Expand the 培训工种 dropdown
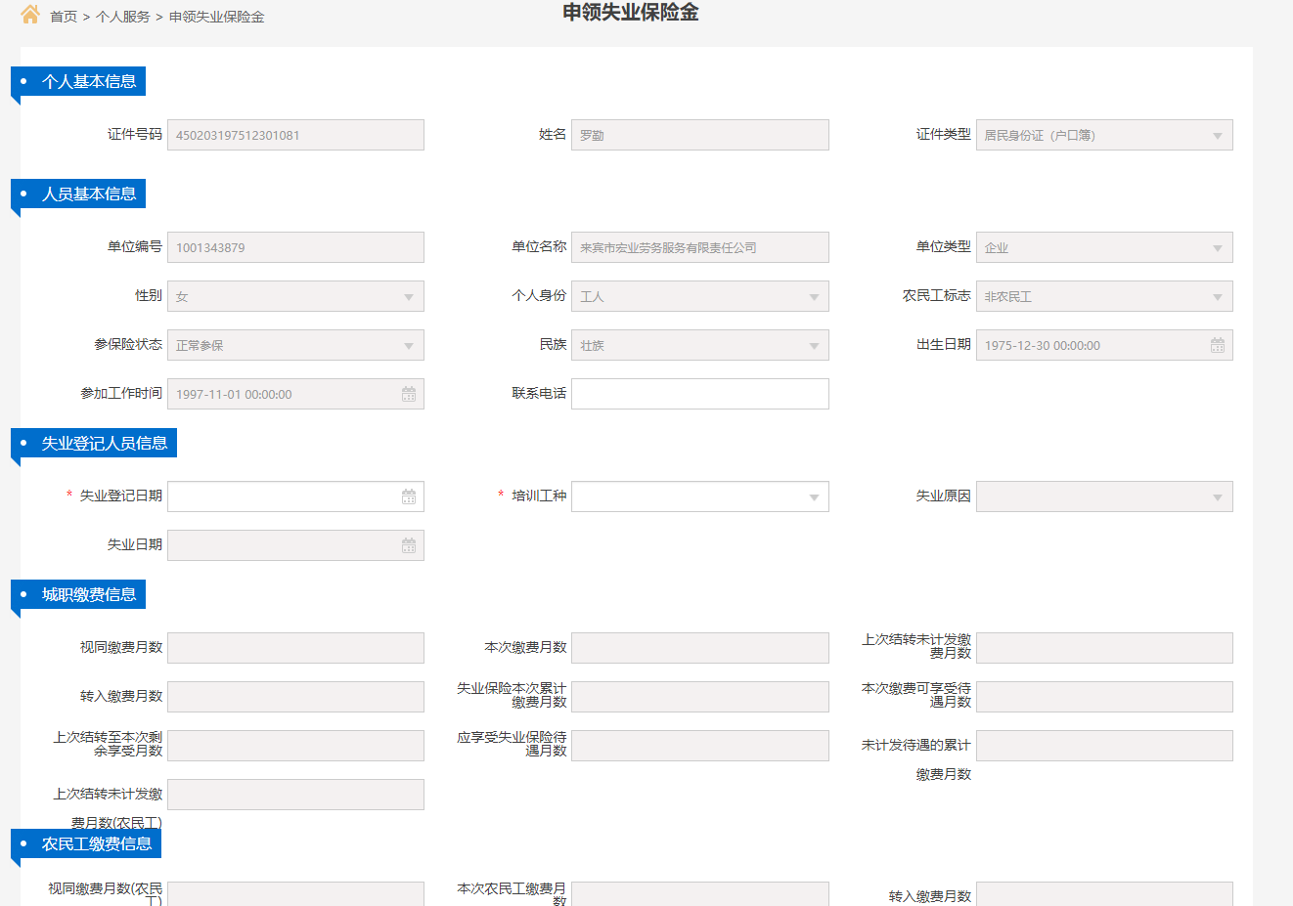Viewport: 1293px width, 906px height. pos(814,497)
